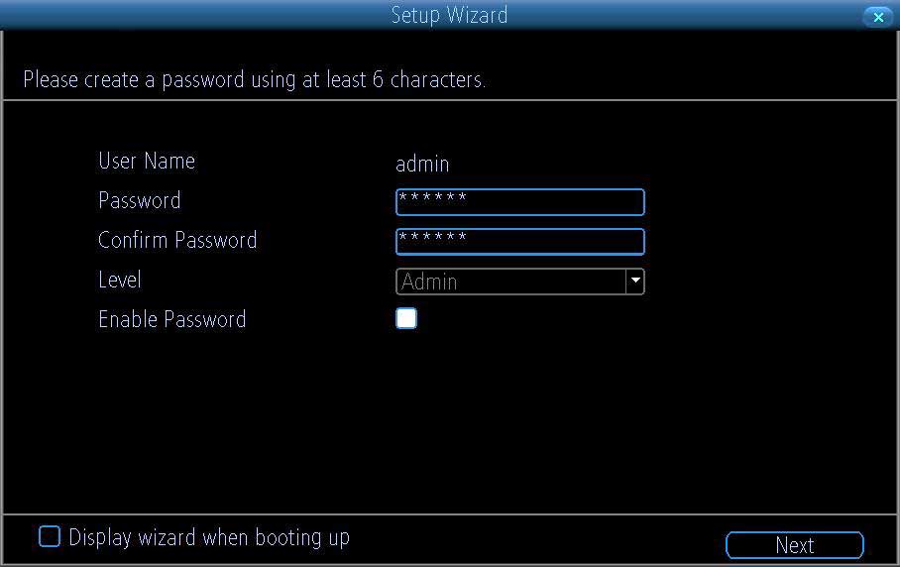
Task: Select the User Name label
Action: point(147,161)
